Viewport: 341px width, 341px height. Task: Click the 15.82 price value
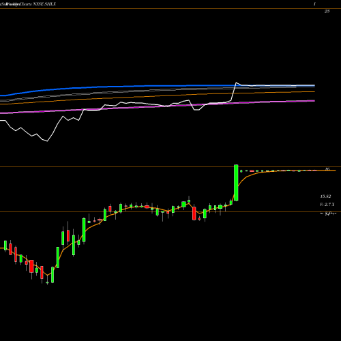[325, 196]
